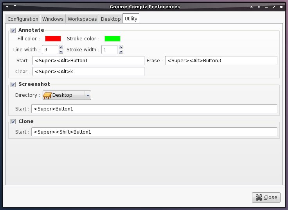288x210 pixels.
Task: Uncheck the Screenshot plugin checkbox
Action: point(13,84)
